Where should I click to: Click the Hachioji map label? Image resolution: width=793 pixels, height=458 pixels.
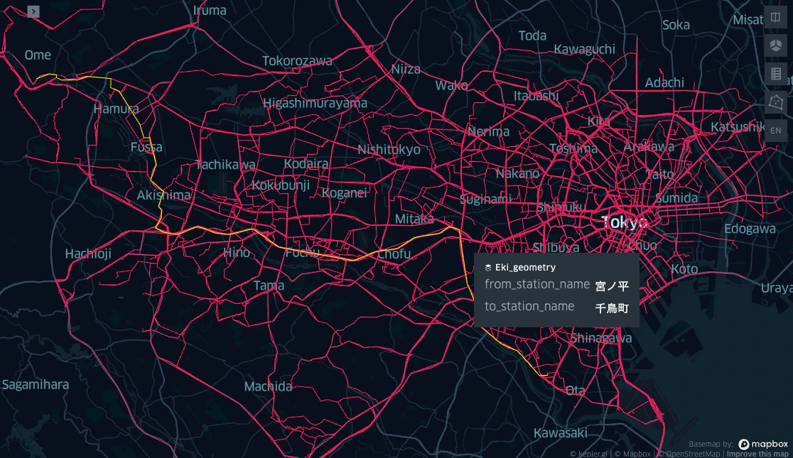click(88, 253)
